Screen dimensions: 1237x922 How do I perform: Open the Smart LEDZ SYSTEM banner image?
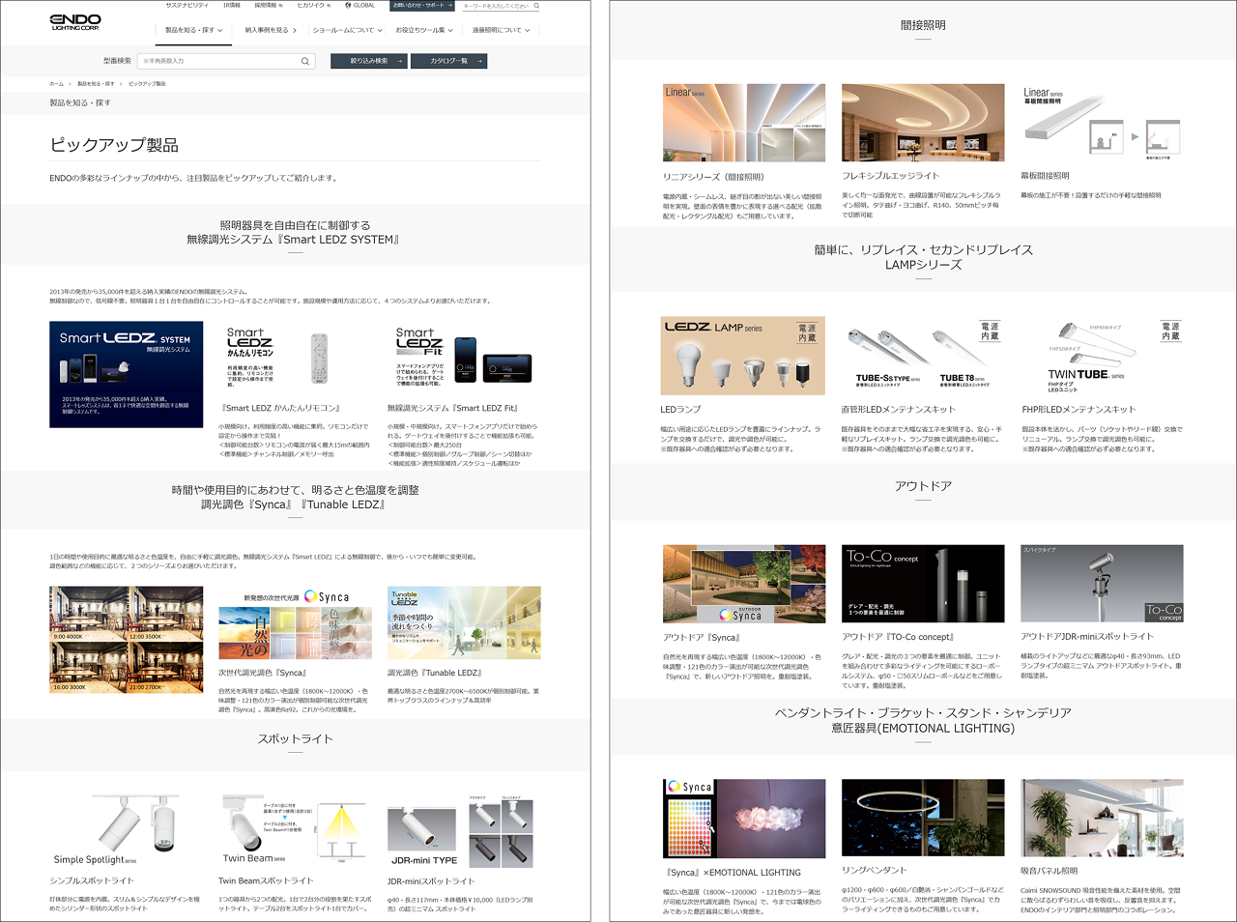[127, 374]
